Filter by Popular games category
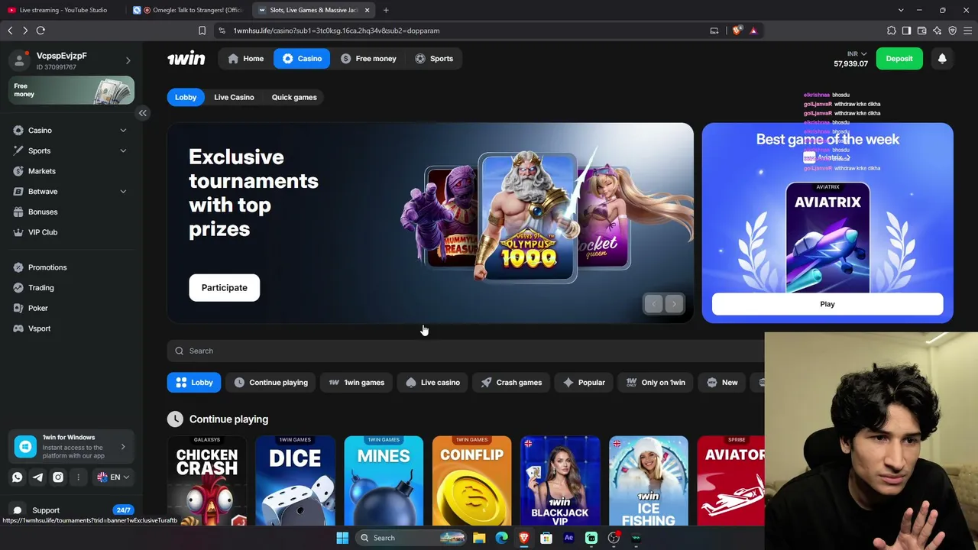Image resolution: width=978 pixels, height=550 pixels. coord(585,383)
